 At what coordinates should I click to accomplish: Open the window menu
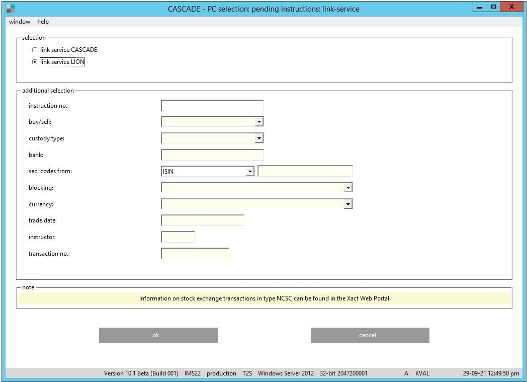pyautogui.click(x=20, y=22)
